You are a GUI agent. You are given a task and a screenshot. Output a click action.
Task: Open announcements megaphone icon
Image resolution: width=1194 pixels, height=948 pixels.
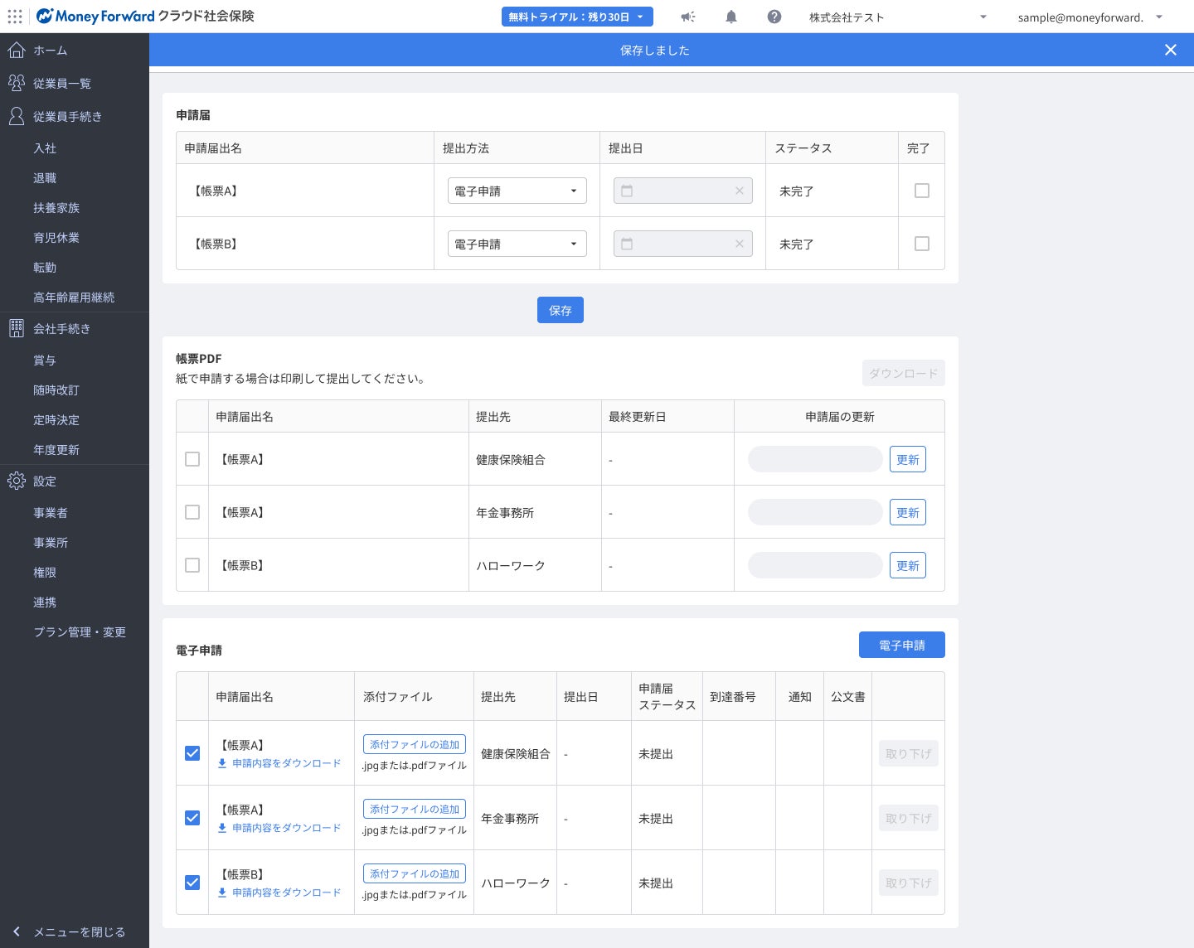(x=688, y=17)
